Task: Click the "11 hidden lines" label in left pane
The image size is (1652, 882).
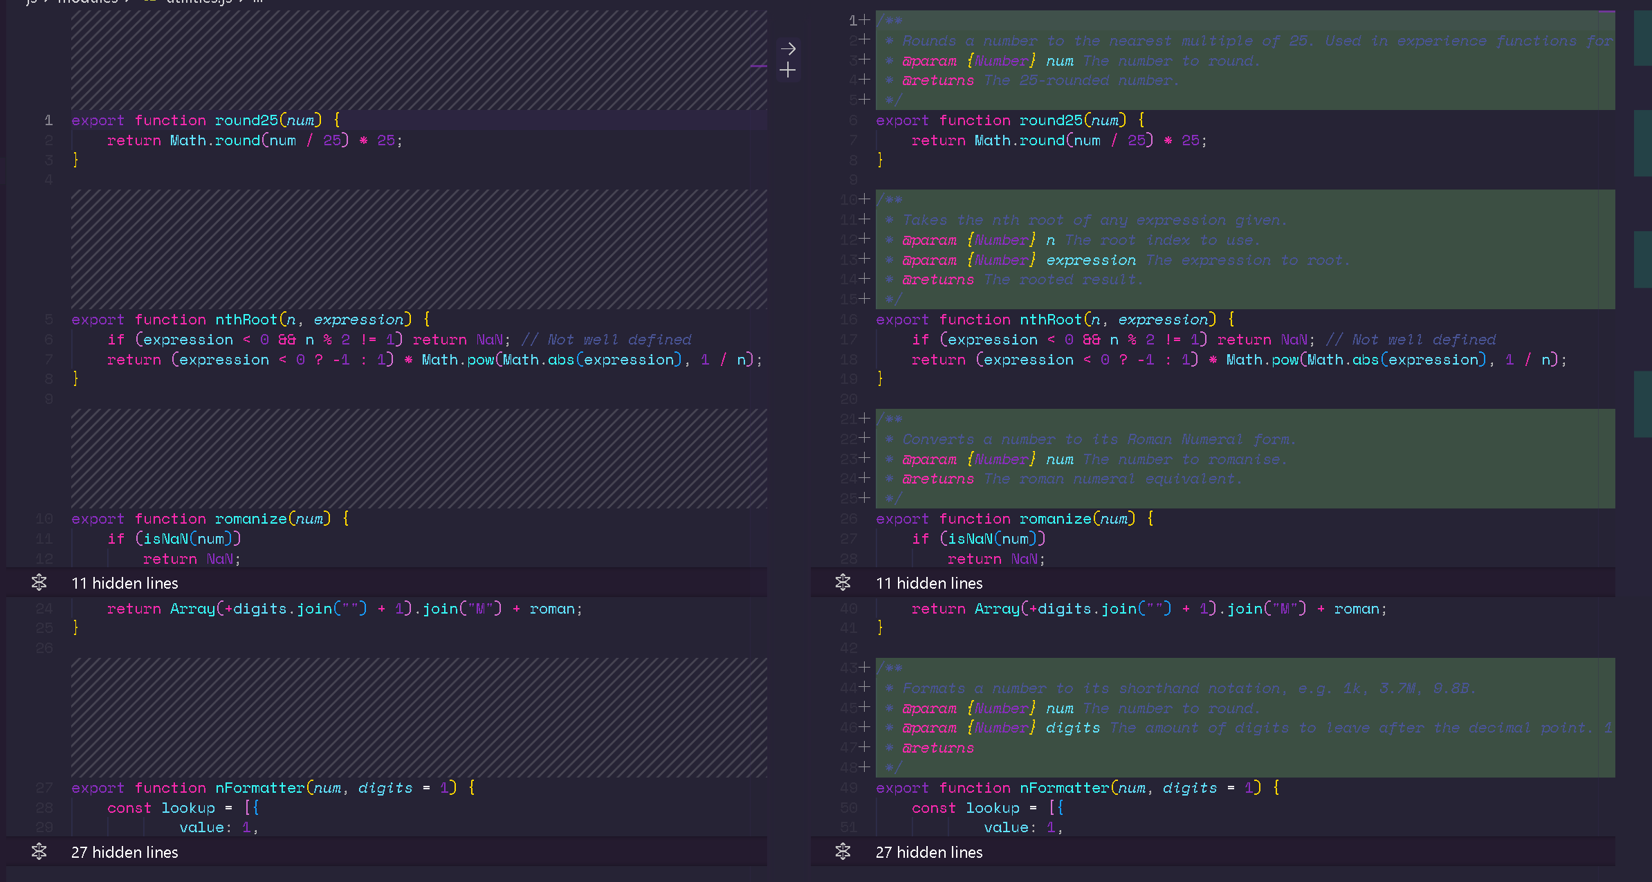Action: [x=125, y=583]
